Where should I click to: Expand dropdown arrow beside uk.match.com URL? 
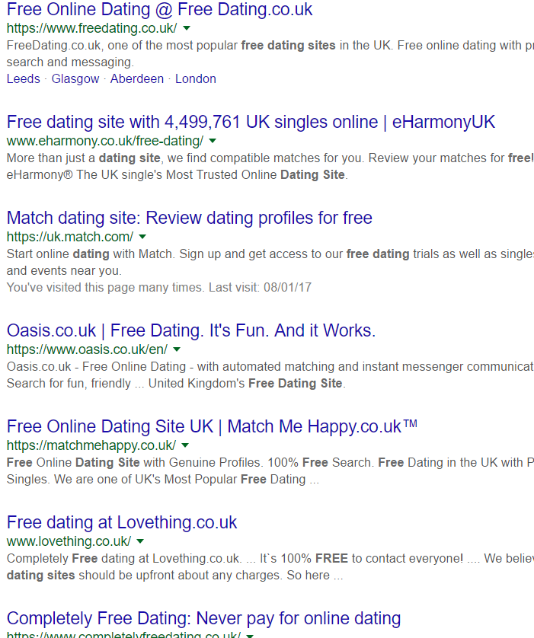point(142,237)
